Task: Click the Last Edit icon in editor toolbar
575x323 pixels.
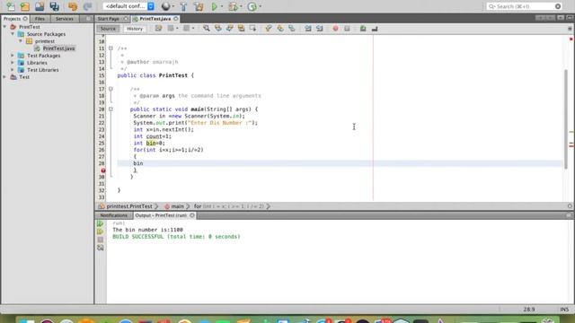Action: 158,29
